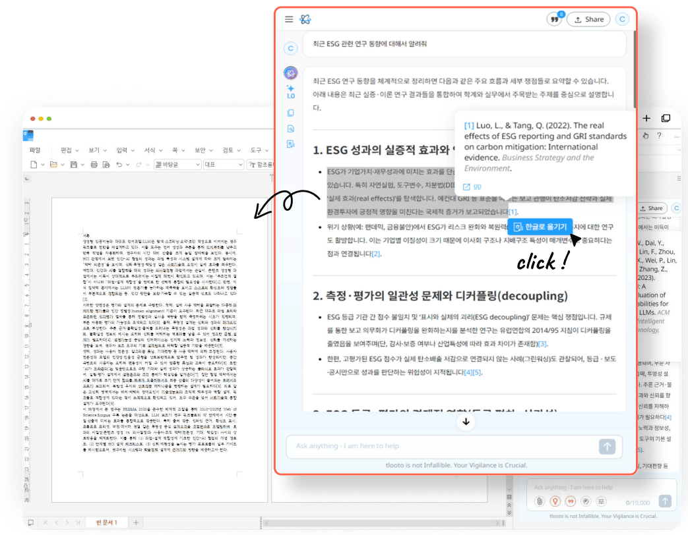
Task: Open citation [2] link
Action: coord(376,254)
